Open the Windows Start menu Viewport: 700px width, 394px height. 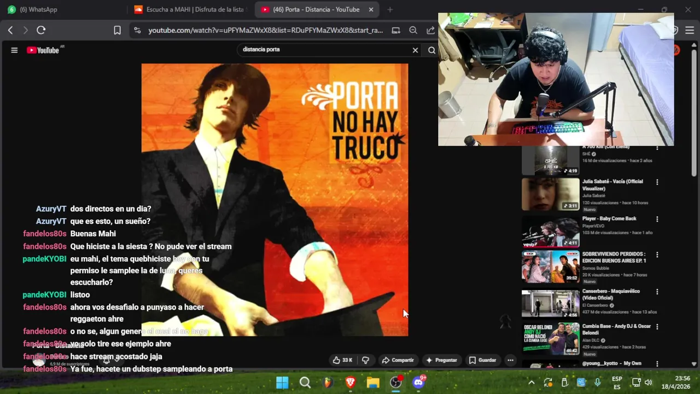282,383
